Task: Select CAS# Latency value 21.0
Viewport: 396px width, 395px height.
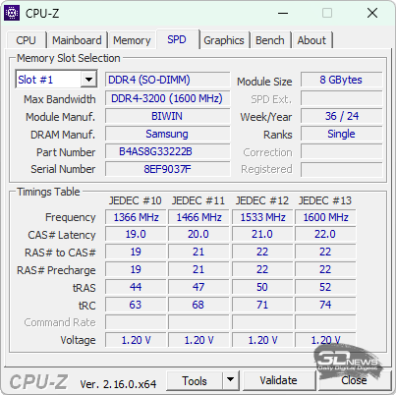Action: (x=262, y=234)
